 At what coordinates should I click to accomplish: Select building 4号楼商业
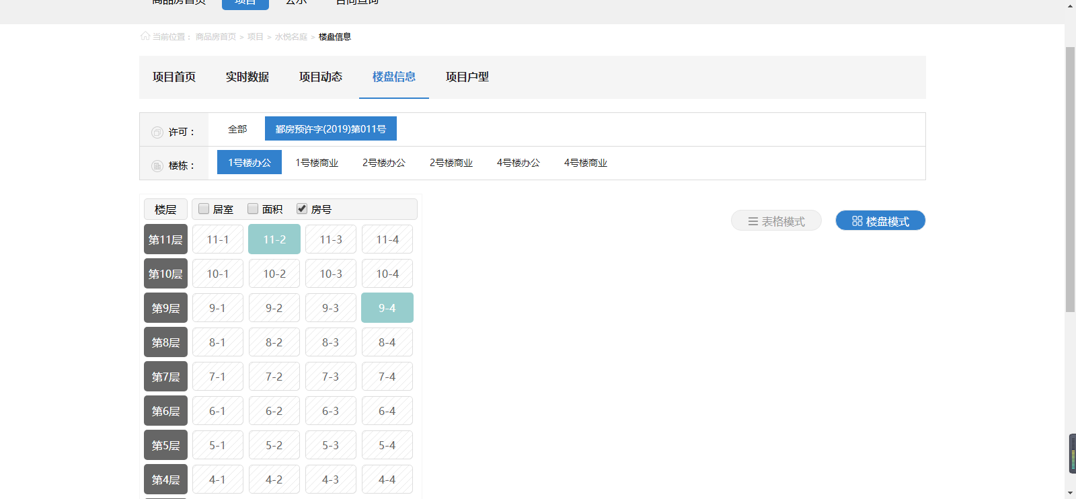586,163
